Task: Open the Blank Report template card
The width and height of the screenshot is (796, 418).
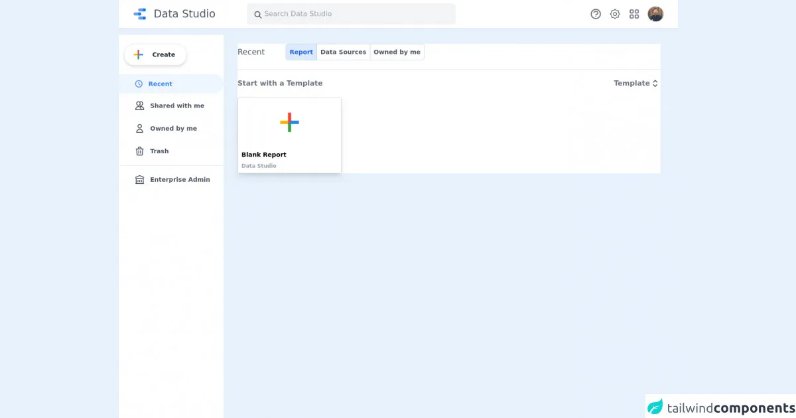Action: [289, 135]
